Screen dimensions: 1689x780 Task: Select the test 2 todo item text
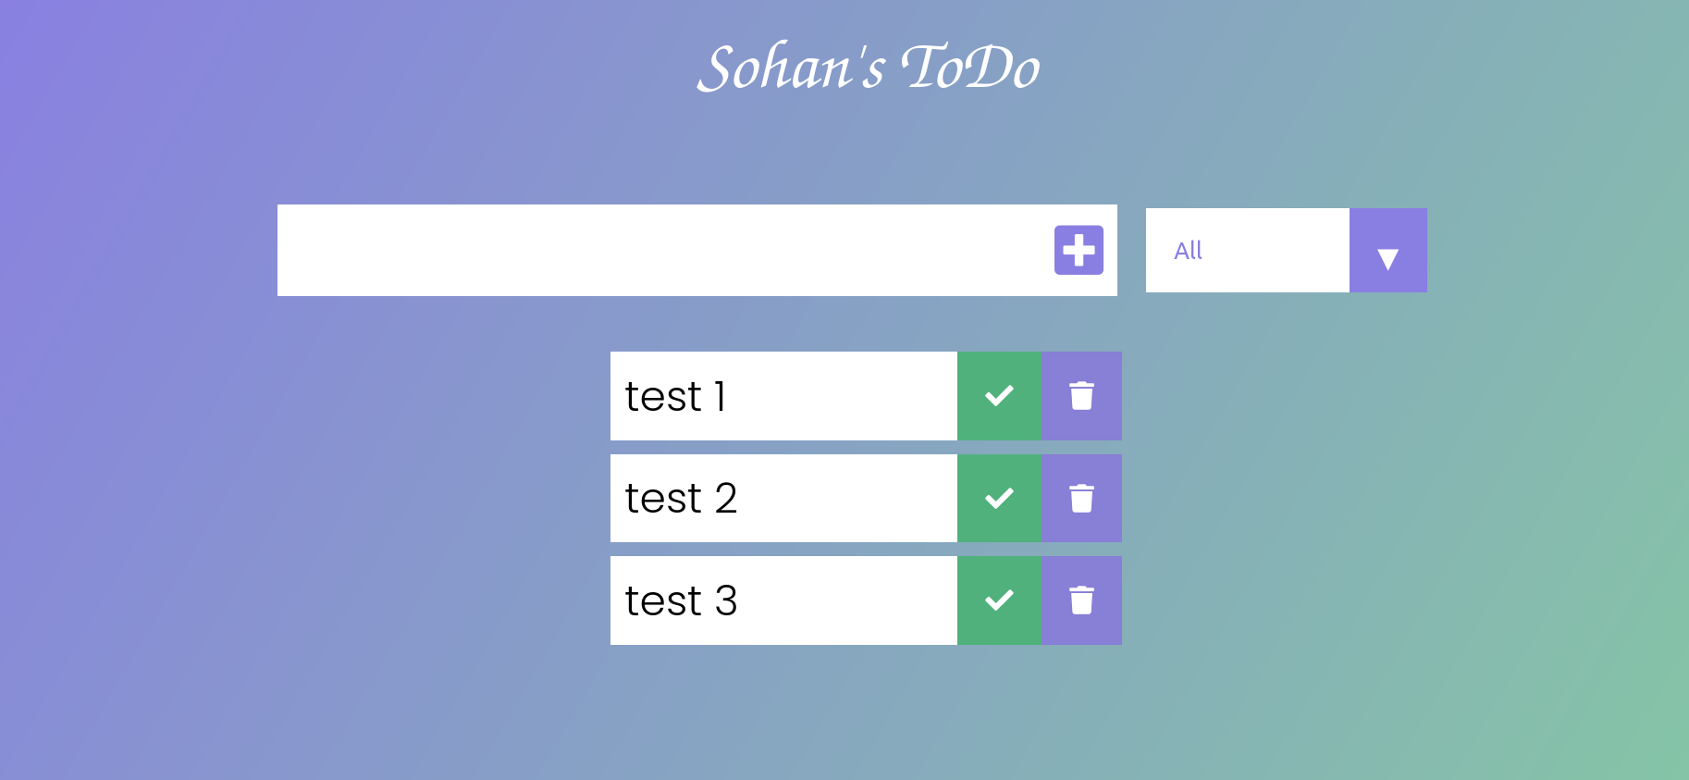[681, 499]
